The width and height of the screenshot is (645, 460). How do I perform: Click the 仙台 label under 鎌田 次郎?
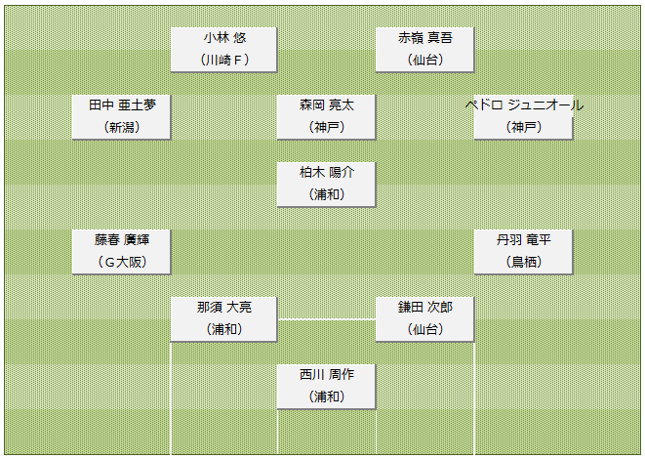point(425,329)
